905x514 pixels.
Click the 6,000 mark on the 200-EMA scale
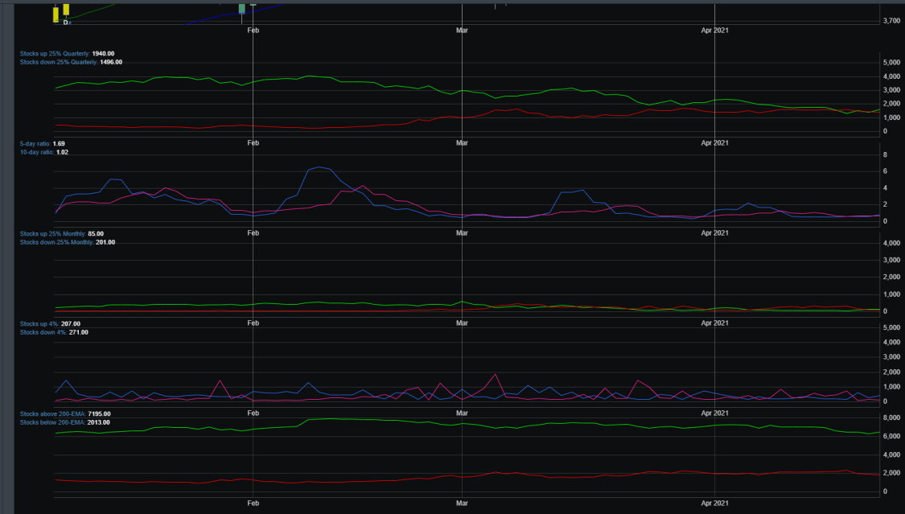coord(891,436)
